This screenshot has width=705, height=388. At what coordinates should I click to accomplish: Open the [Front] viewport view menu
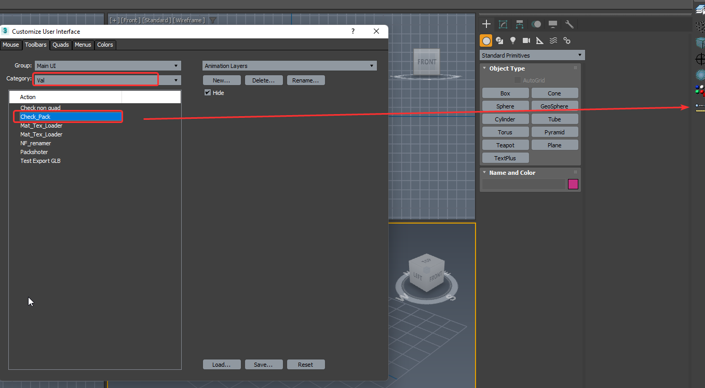[x=130, y=20]
